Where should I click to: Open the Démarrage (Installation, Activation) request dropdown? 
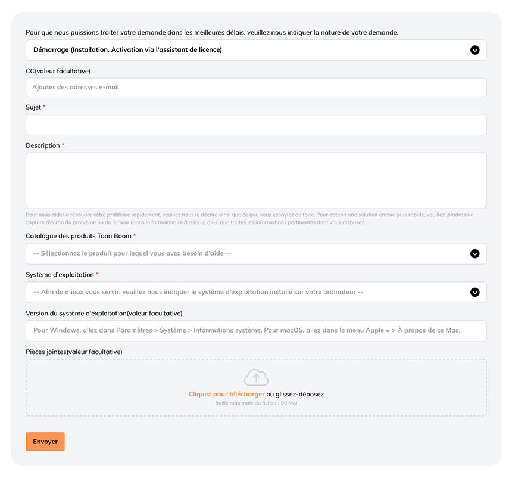click(x=257, y=50)
